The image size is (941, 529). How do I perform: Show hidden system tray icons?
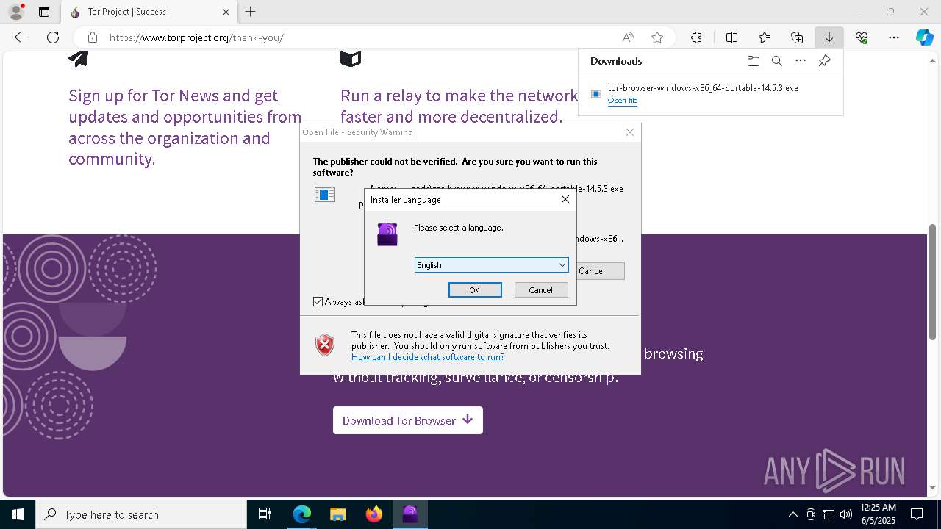tap(792, 514)
